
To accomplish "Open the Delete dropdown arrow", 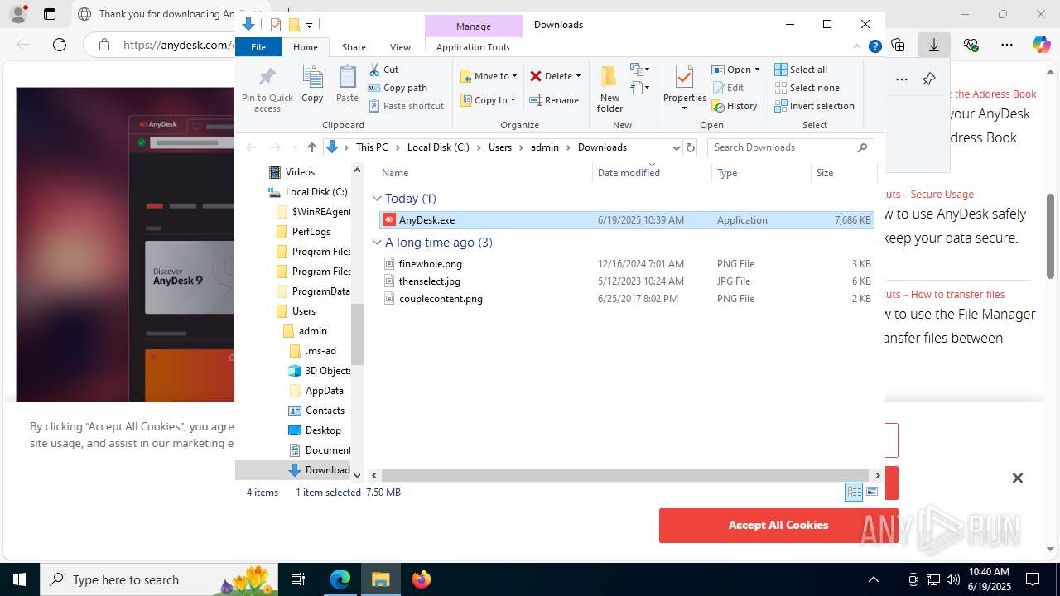I will click(x=578, y=76).
